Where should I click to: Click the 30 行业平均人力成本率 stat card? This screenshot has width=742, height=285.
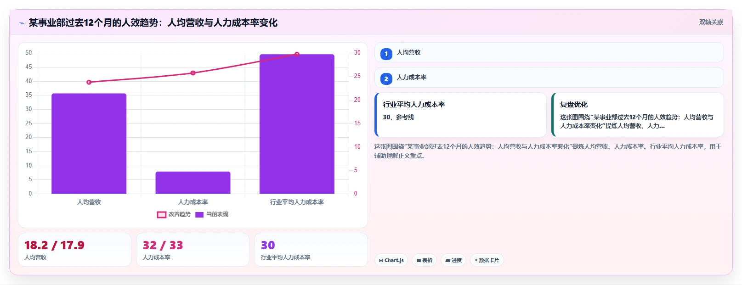[311, 250]
